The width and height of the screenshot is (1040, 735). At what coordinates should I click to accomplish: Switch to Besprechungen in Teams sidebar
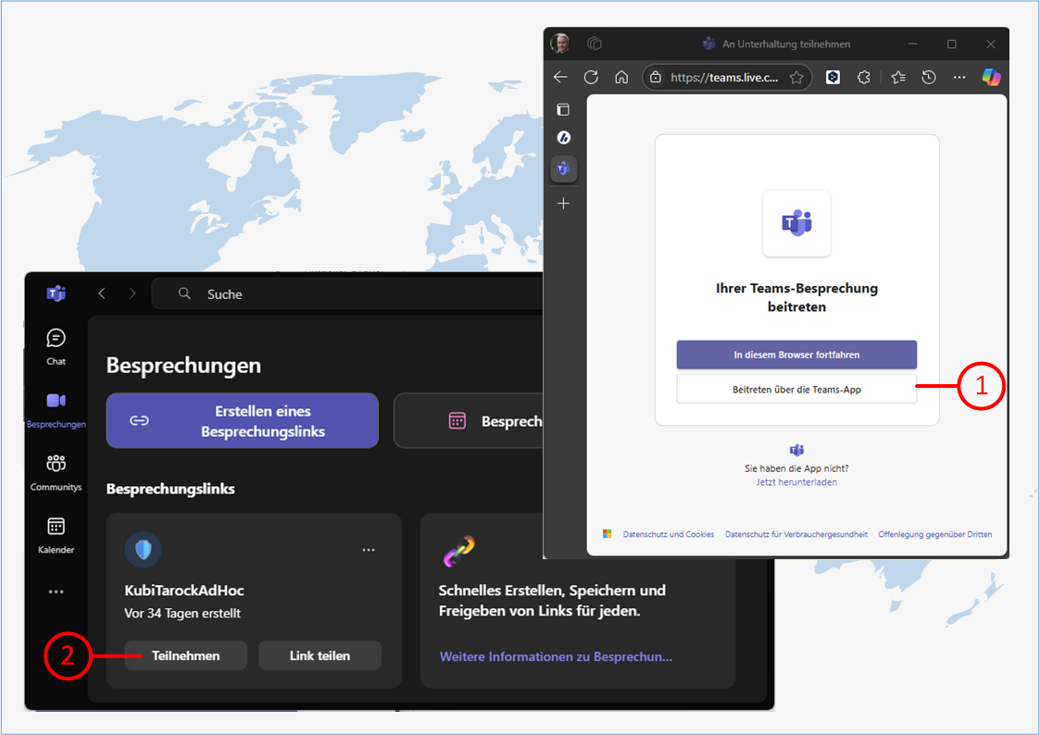point(56,407)
